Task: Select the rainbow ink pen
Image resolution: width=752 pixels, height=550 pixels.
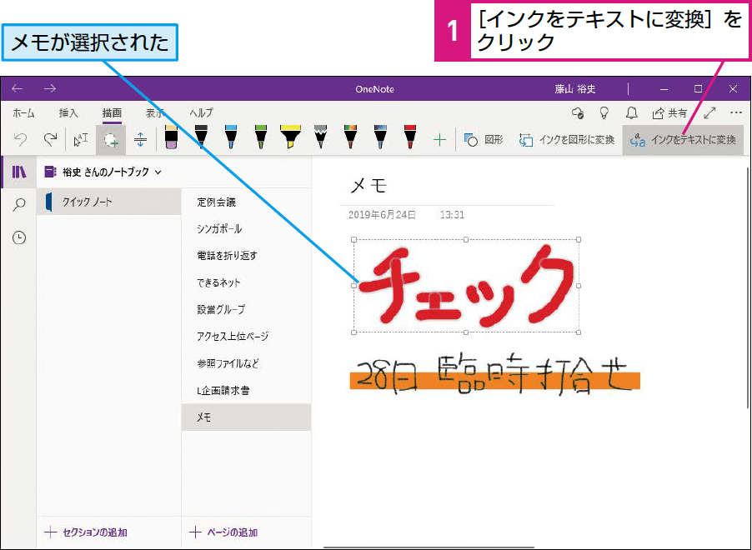Action: pyautogui.click(x=351, y=137)
